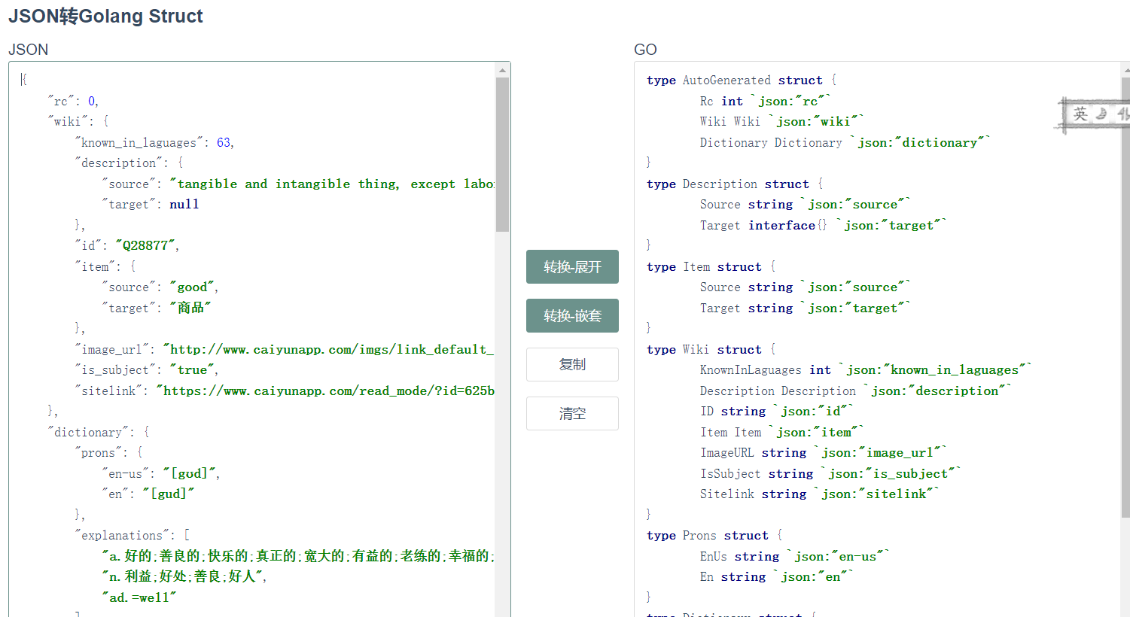Click the JSON line "is_subject": "true"

click(x=146, y=369)
